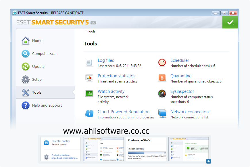The width and height of the screenshot is (250, 167).
Task: Open the Watch activity link
Action: point(111,91)
